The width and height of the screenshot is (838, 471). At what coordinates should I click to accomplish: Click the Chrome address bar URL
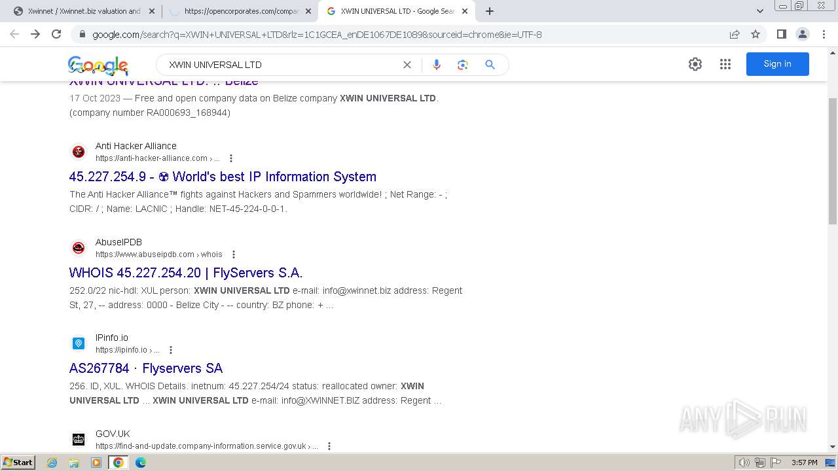click(x=317, y=35)
